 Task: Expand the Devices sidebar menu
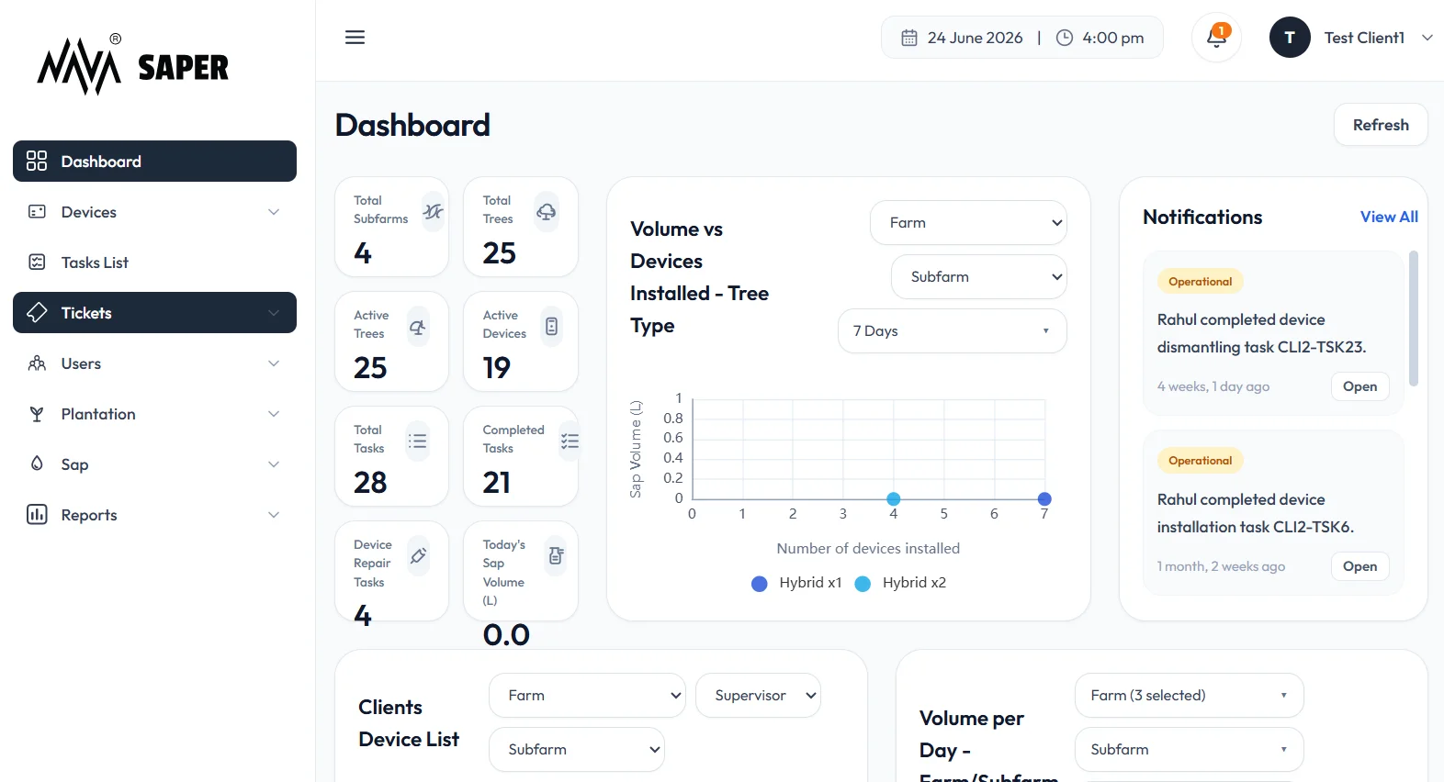pyautogui.click(x=154, y=212)
